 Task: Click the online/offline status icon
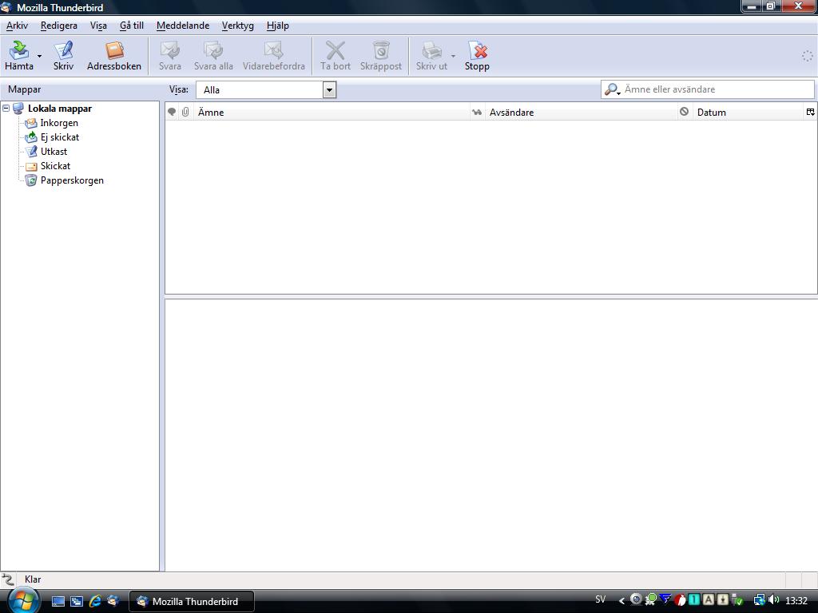pos(8,579)
